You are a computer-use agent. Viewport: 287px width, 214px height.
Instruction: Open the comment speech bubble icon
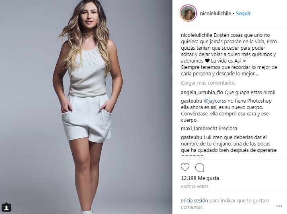(x=200, y=167)
